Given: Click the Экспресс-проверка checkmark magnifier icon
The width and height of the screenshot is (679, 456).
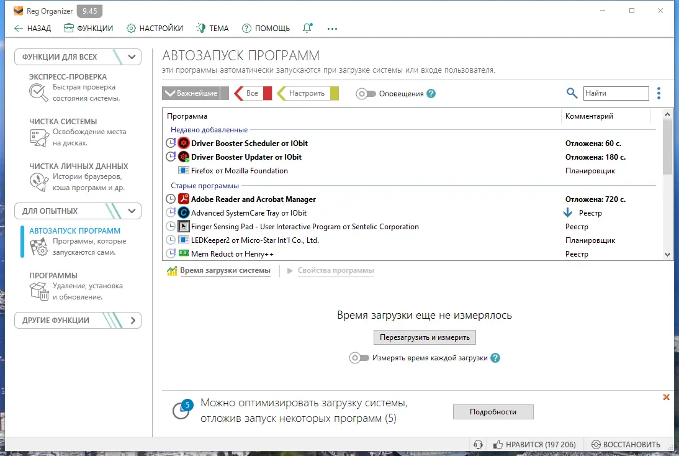Looking at the screenshot, I should (x=38, y=93).
